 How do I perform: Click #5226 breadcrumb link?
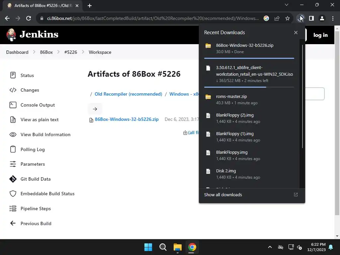(x=71, y=52)
